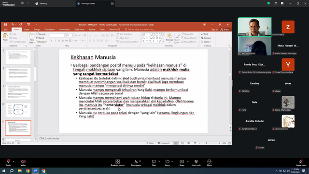Click zoom out minus on slide zoom slider
309x174 pixels.
tap(199, 143)
